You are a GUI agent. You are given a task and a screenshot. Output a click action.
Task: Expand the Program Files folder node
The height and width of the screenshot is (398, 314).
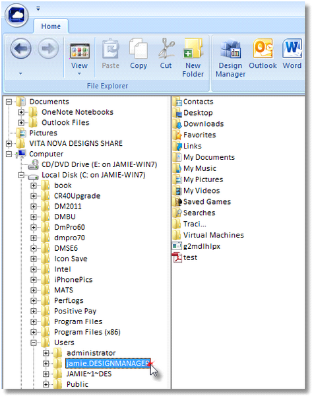click(x=34, y=321)
